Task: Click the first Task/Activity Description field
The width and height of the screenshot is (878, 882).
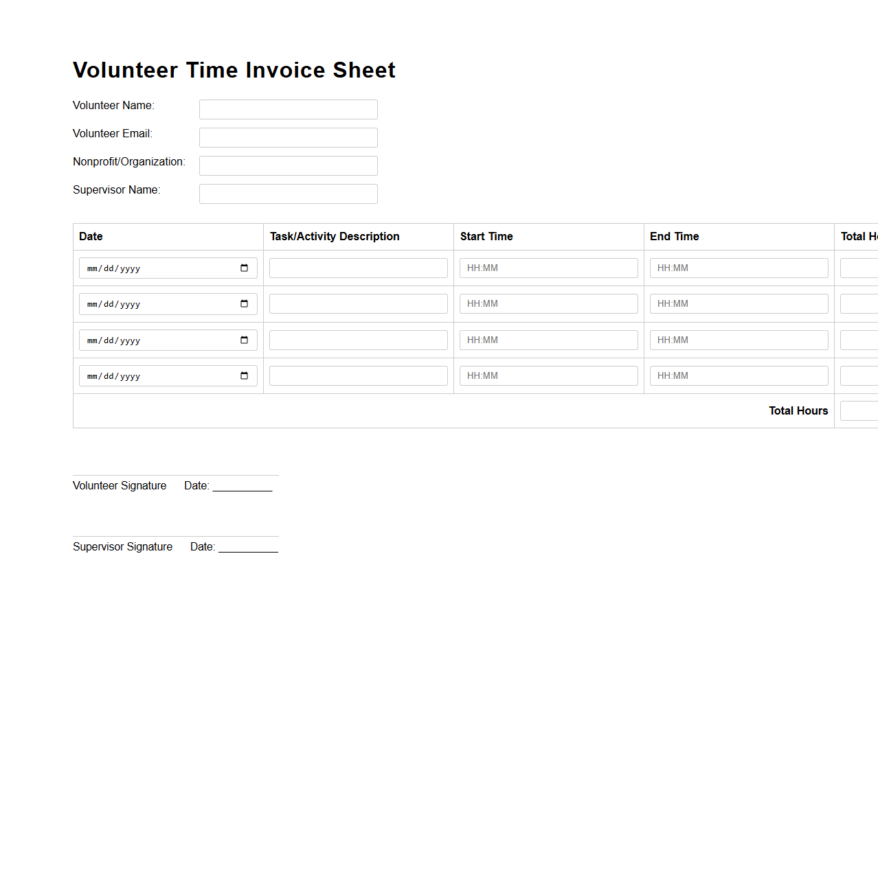Action: (358, 268)
